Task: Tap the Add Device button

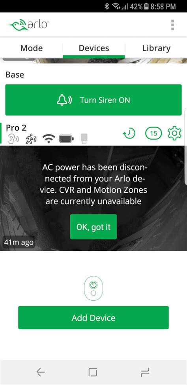Action: pyautogui.click(x=93, y=318)
